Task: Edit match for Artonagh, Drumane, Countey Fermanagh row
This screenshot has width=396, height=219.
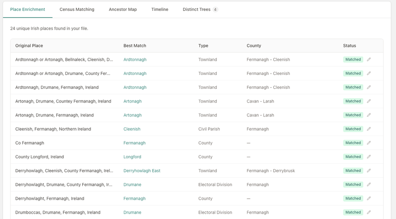Action: click(369, 101)
